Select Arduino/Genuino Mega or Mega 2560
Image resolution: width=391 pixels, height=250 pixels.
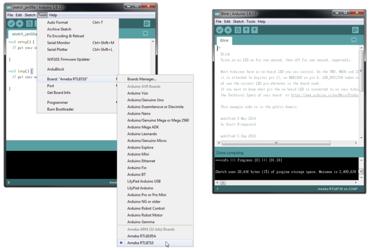[155, 120]
